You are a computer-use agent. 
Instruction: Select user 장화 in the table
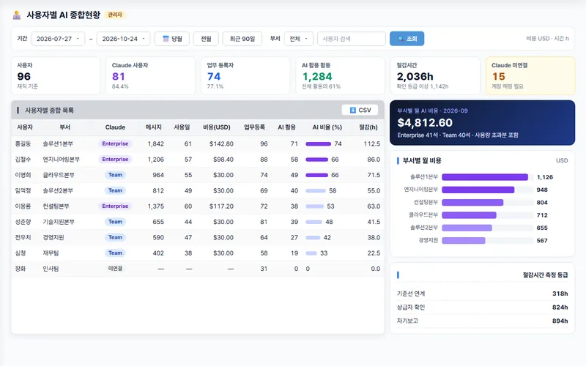[21, 269]
